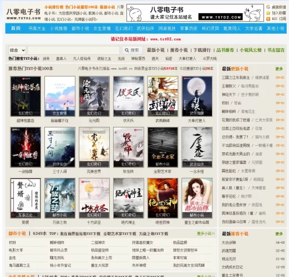
Task: Open the 都市小说 navigation tab
Action: [80, 28]
